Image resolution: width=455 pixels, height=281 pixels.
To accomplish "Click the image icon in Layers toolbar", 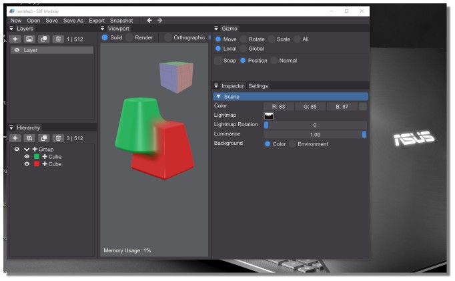I will click(x=29, y=39).
